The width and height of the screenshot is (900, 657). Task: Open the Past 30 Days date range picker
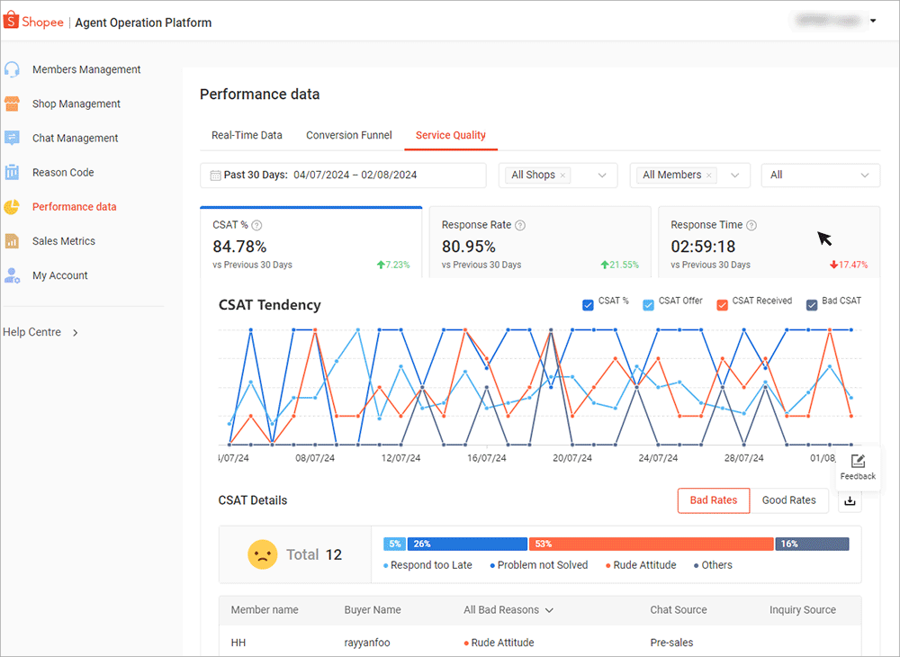[x=342, y=175]
